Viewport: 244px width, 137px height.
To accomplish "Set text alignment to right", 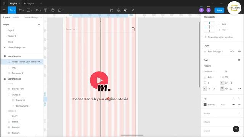I will coord(213,89).
